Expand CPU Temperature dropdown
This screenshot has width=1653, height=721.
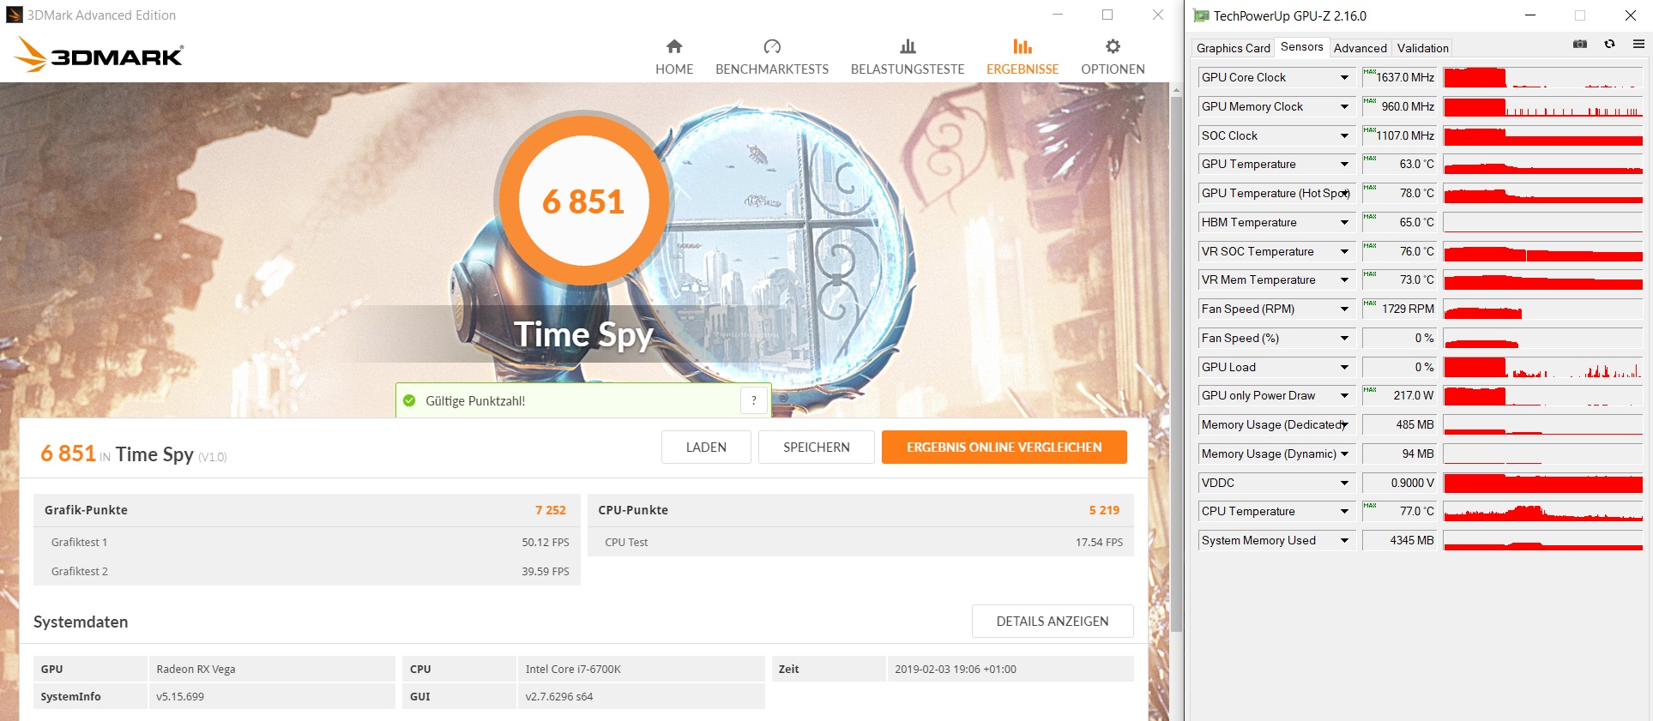[x=1344, y=511]
